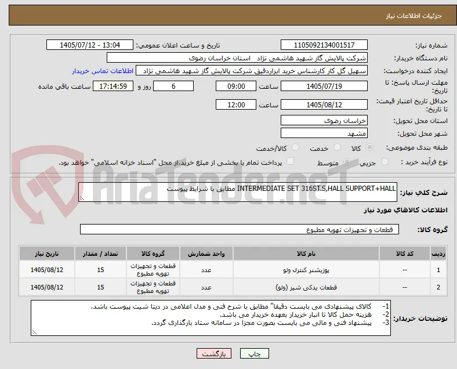
Task: Click the delivery city field مشهد
Action: pyautogui.click(x=324, y=133)
